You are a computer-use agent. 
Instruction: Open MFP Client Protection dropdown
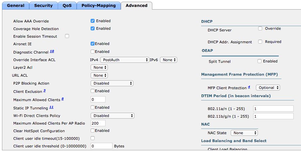[x=268, y=88]
